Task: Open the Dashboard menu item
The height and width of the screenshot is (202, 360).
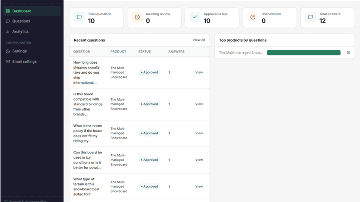Action: tap(32, 11)
